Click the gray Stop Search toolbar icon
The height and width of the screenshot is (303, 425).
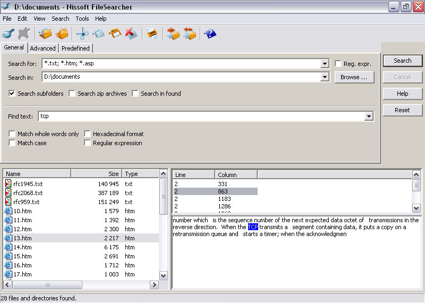pos(24,33)
